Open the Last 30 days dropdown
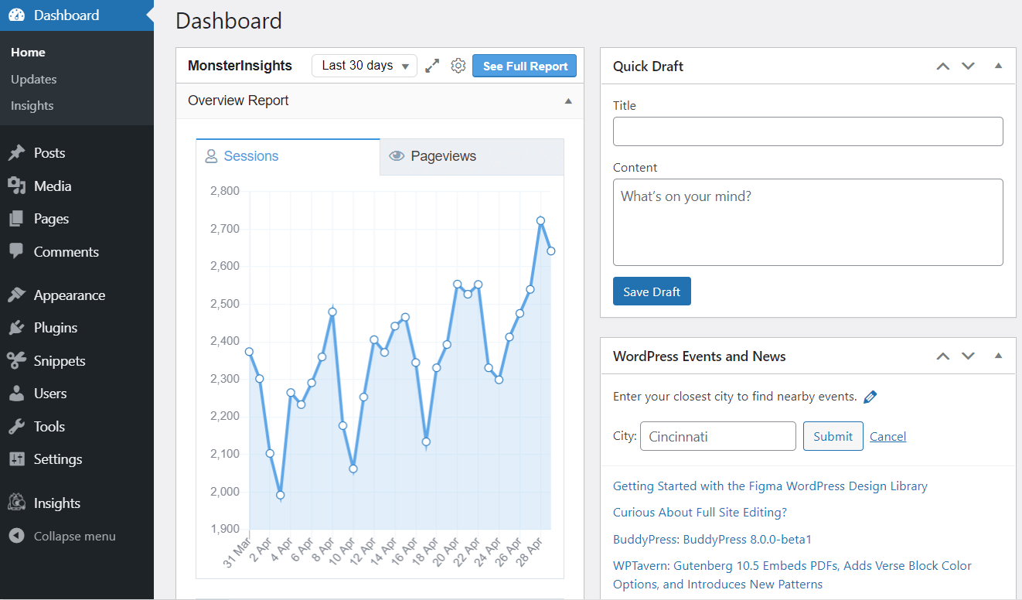Image resolution: width=1022 pixels, height=600 pixels. click(x=363, y=66)
